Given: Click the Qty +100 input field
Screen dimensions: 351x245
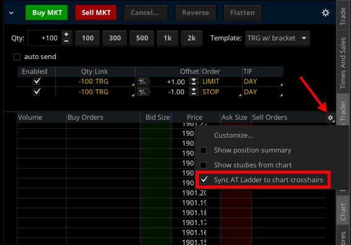Looking at the screenshot, I should (45, 38).
